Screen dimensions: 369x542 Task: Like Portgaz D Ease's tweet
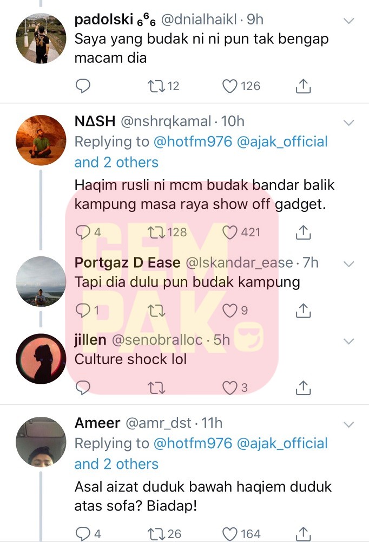tap(230, 310)
